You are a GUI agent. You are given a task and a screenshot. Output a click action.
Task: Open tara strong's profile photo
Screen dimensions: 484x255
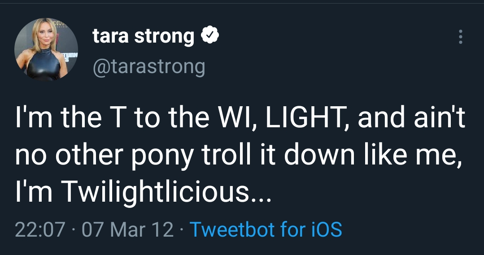click(46, 49)
